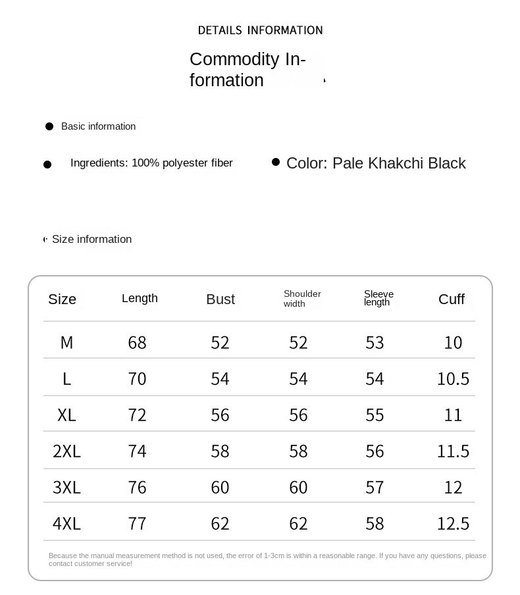
Task: Click the Size column header
Action: tap(63, 299)
